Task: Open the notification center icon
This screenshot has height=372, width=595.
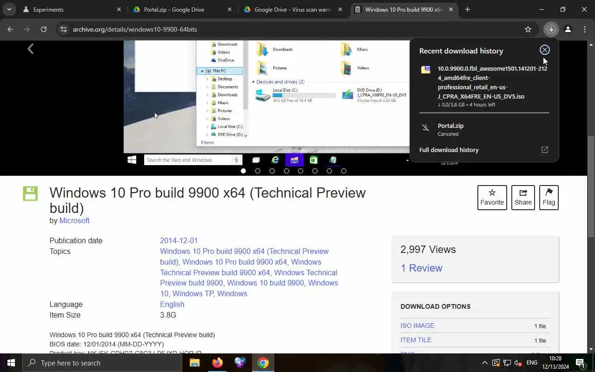Action: click(581, 363)
